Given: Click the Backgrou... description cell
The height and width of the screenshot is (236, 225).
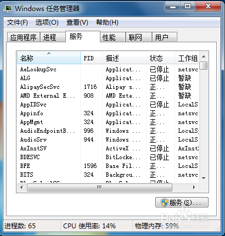Looking at the screenshot, I should click(x=123, y=175).
